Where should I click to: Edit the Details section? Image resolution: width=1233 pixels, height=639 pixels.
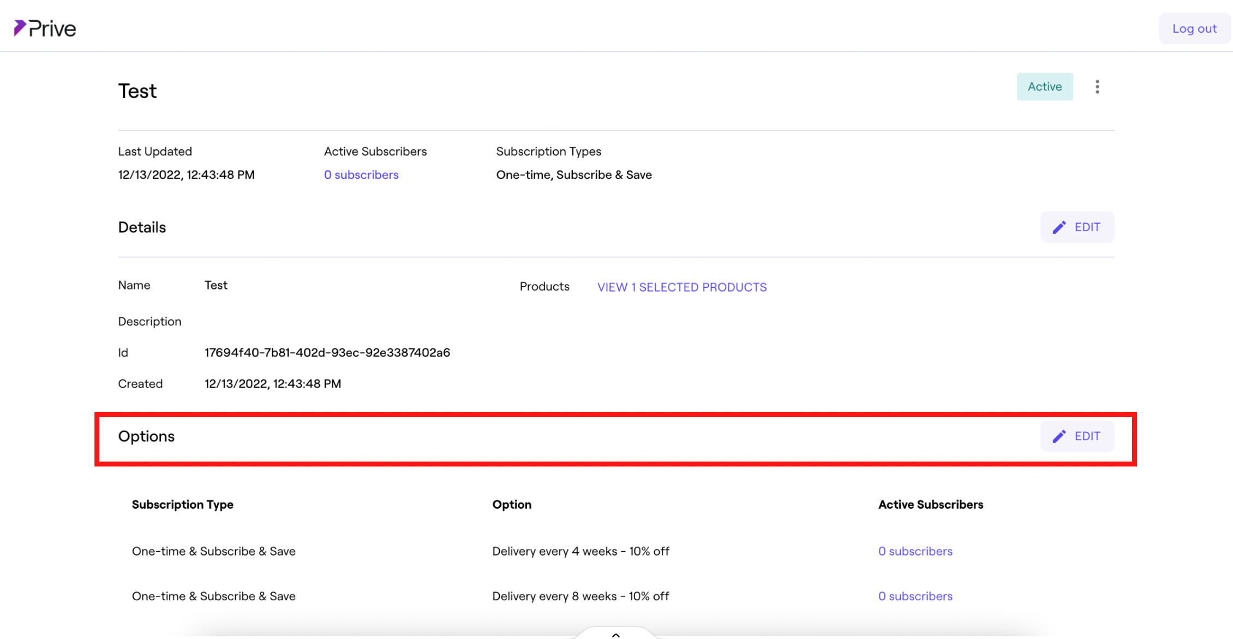pyautogui.click(x=1077, y=227)
